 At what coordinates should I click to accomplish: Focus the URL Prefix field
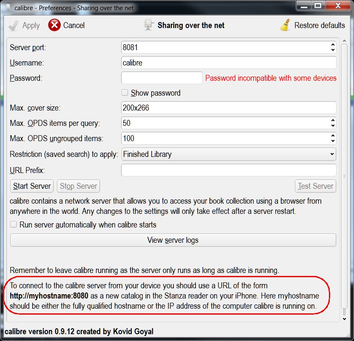tap(229, 170)
